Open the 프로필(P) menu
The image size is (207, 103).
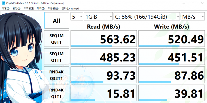(29, 8)
